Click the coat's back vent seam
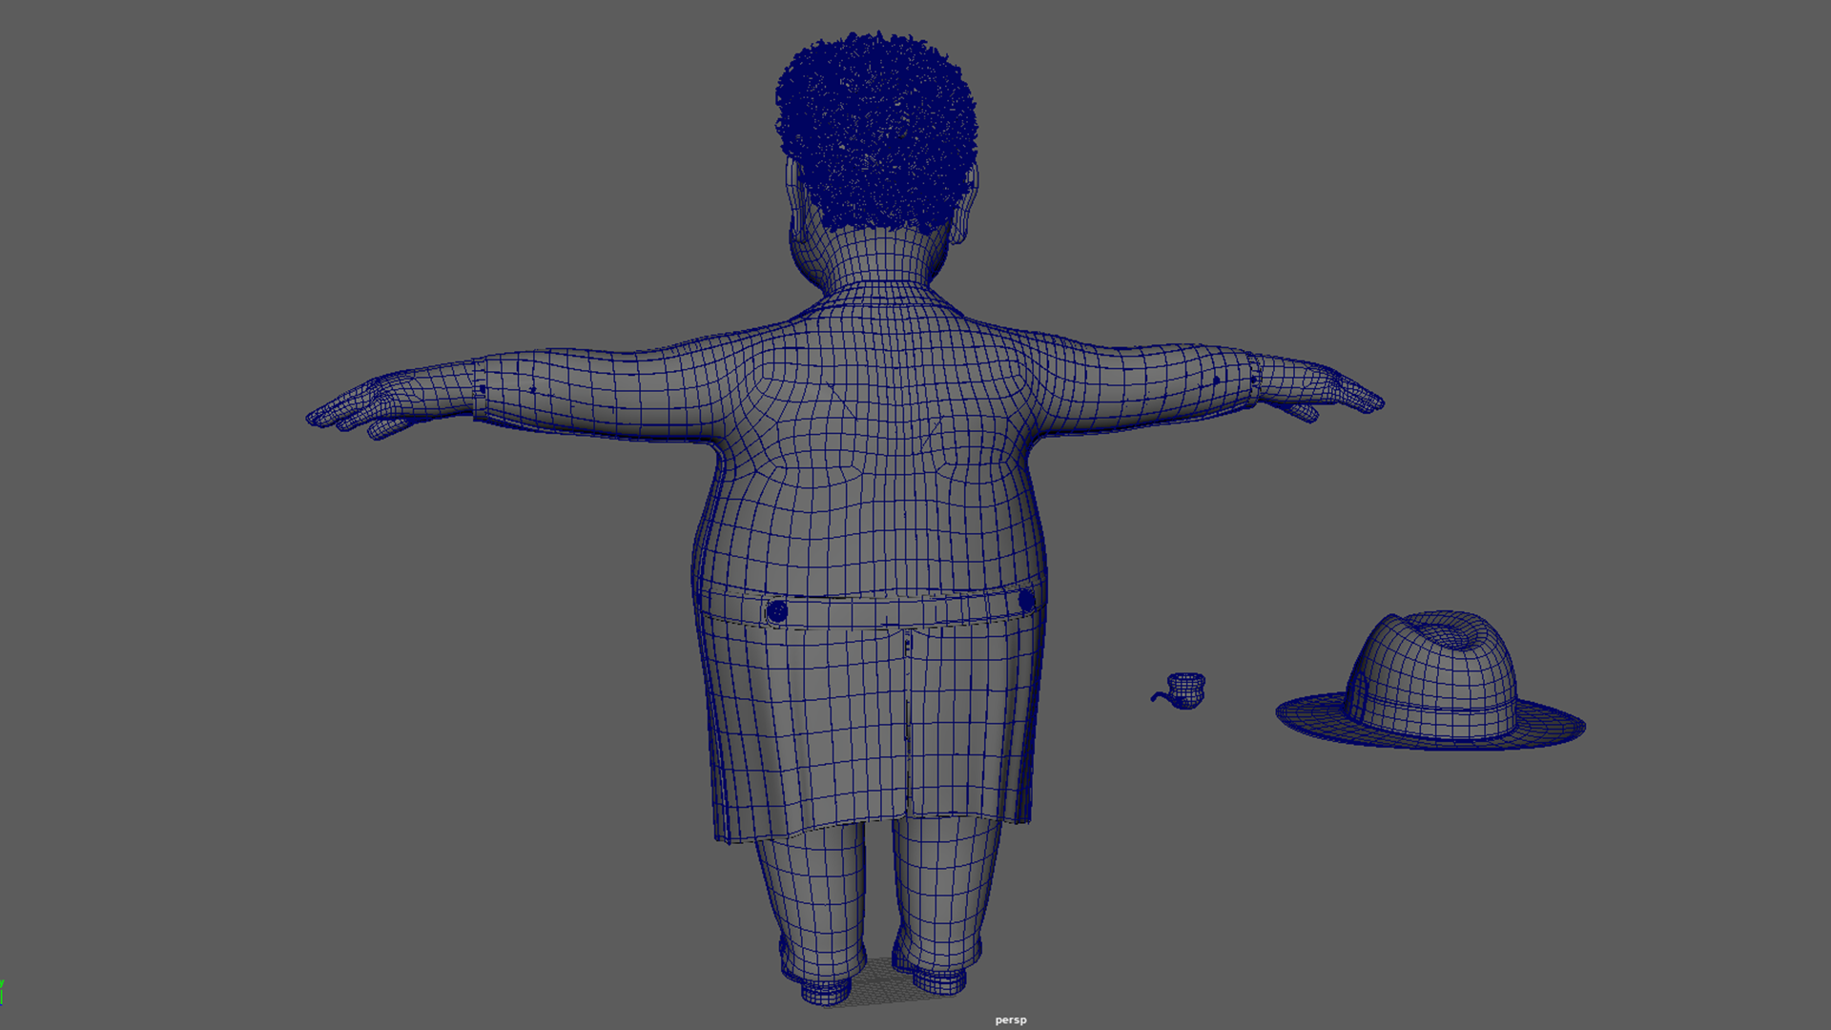The height and width of the screenshot is (1030, 1831). (907, 725)
